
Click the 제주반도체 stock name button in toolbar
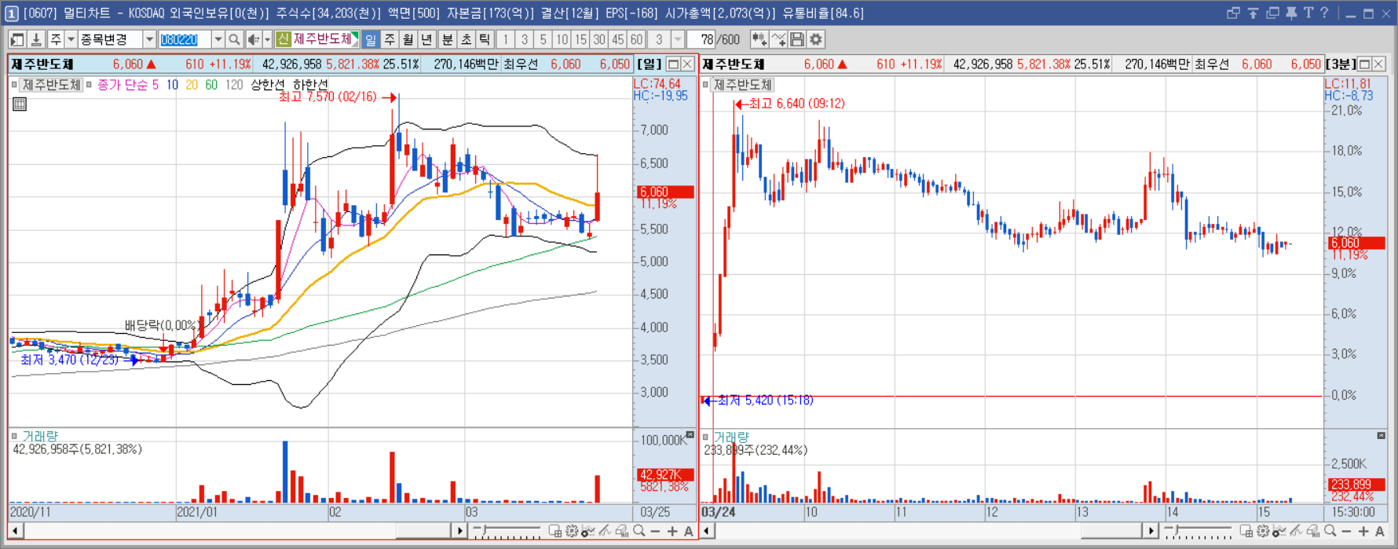click(317, 39)
